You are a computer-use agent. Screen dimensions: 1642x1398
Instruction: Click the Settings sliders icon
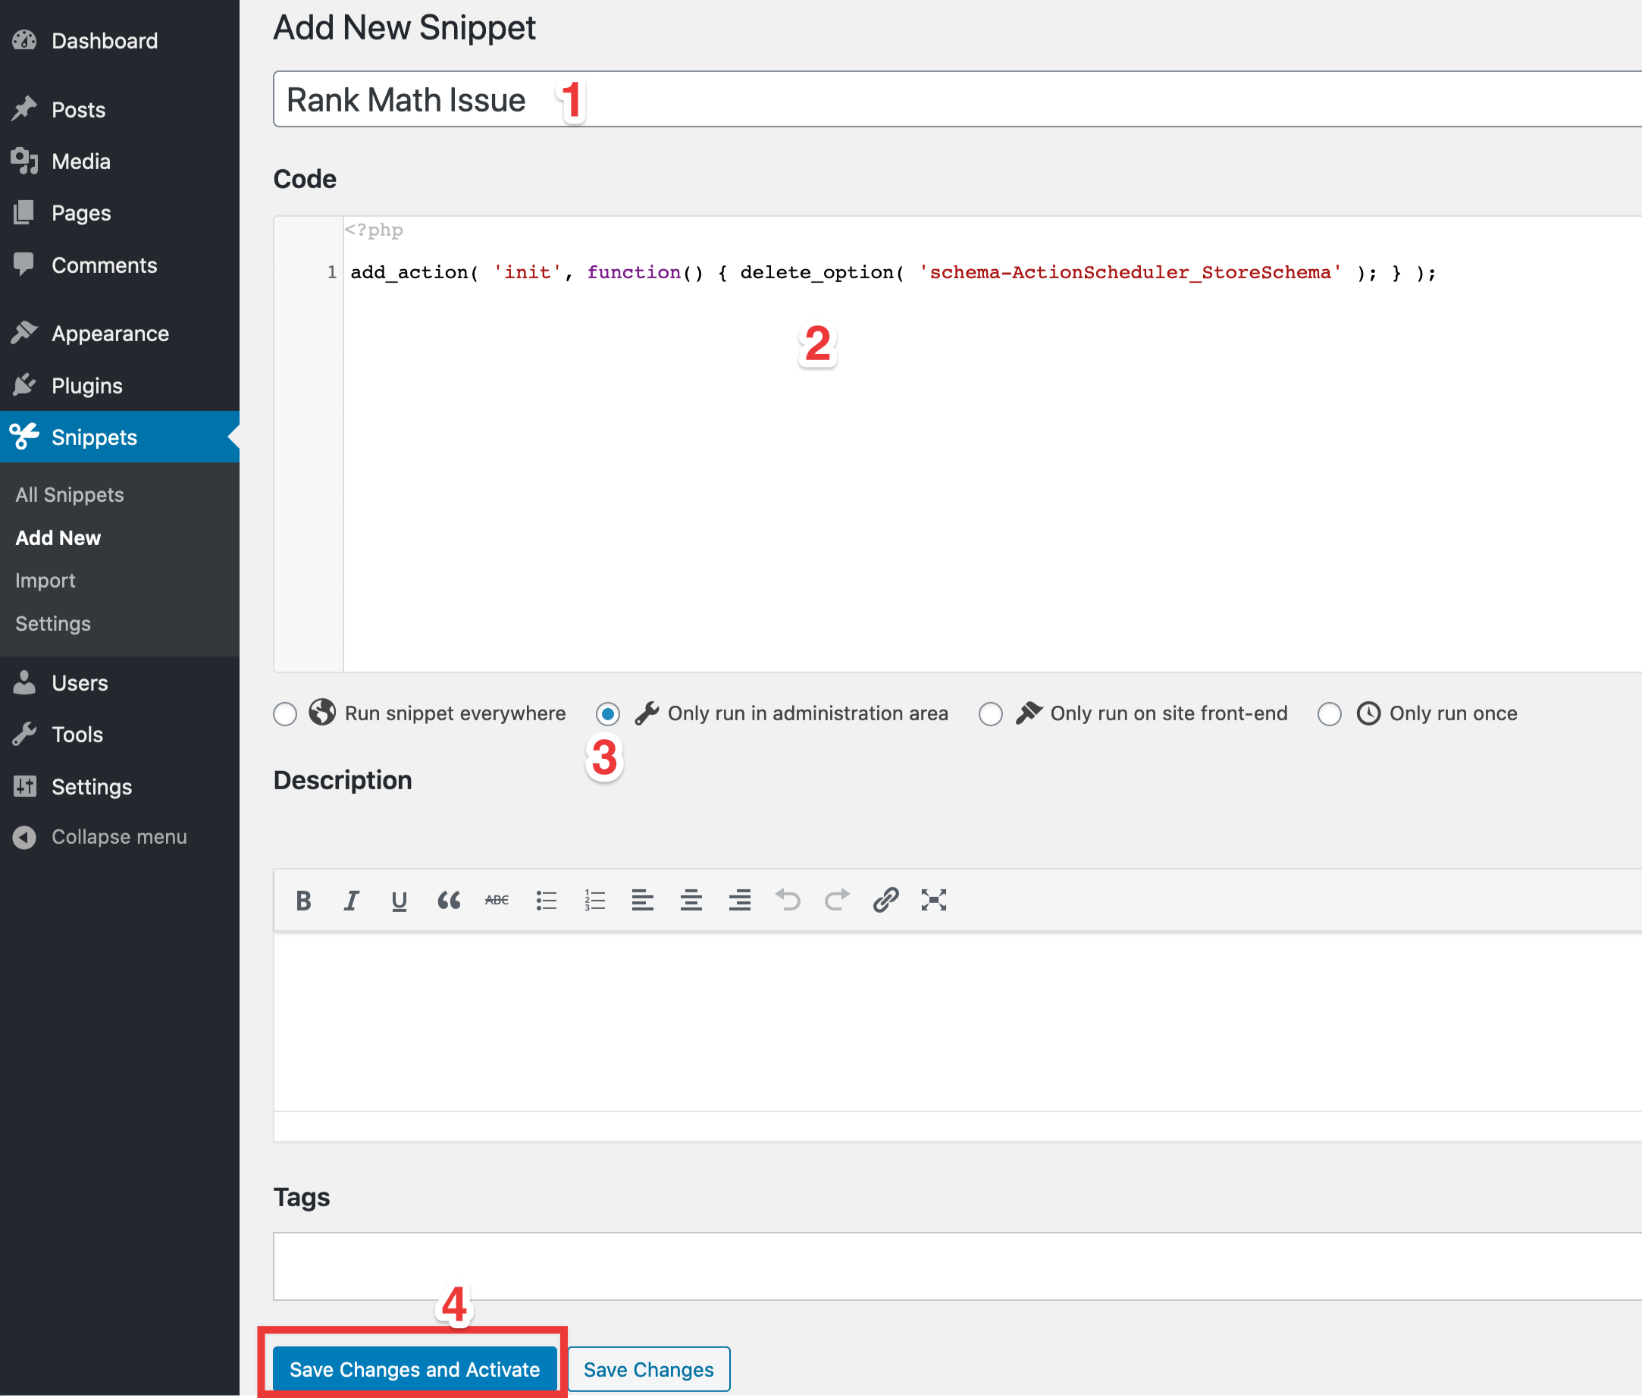(x=24, y=786)
